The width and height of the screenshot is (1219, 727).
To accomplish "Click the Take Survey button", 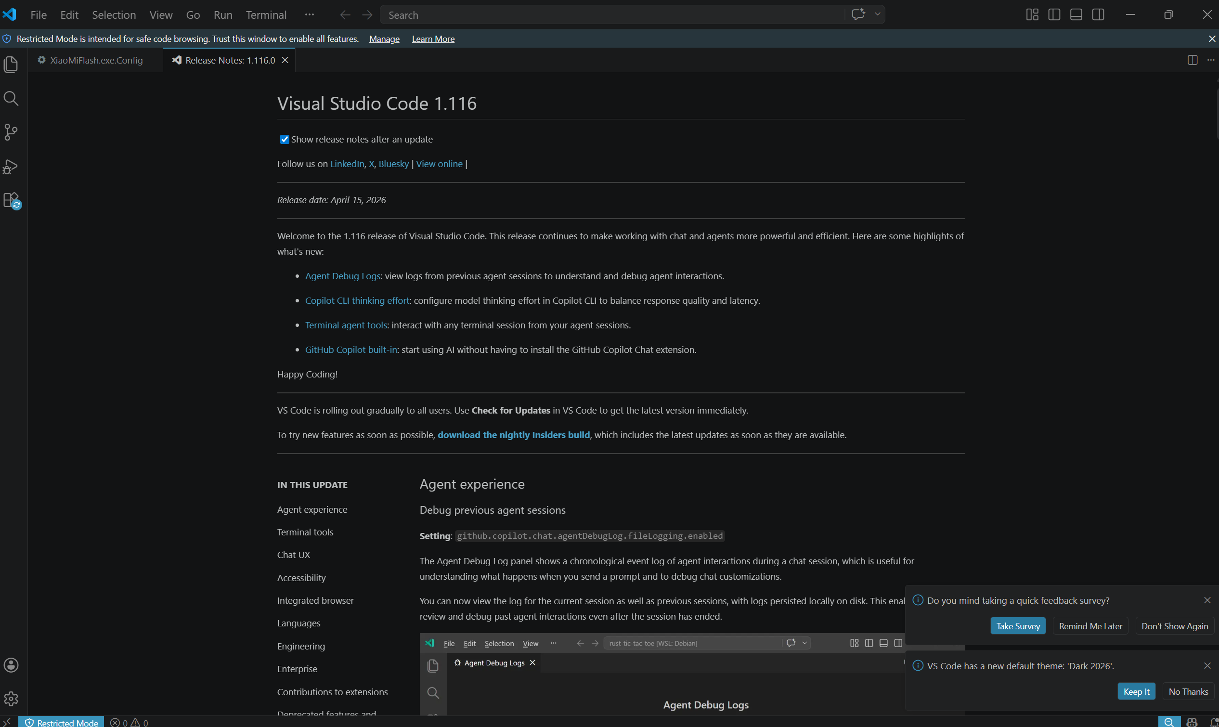I will tap(1018, 625).
